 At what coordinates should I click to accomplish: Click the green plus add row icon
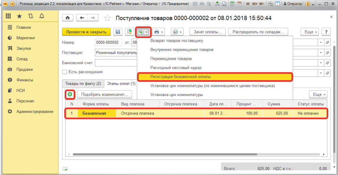pyautogui.click(x=70, y=95)
